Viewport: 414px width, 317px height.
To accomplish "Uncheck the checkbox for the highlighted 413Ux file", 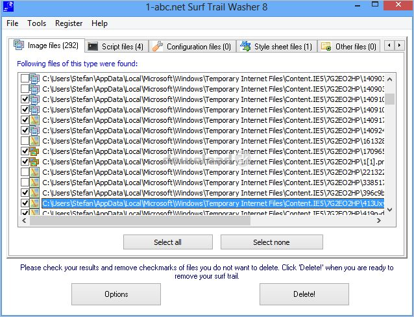I will [x=25, y=203].
